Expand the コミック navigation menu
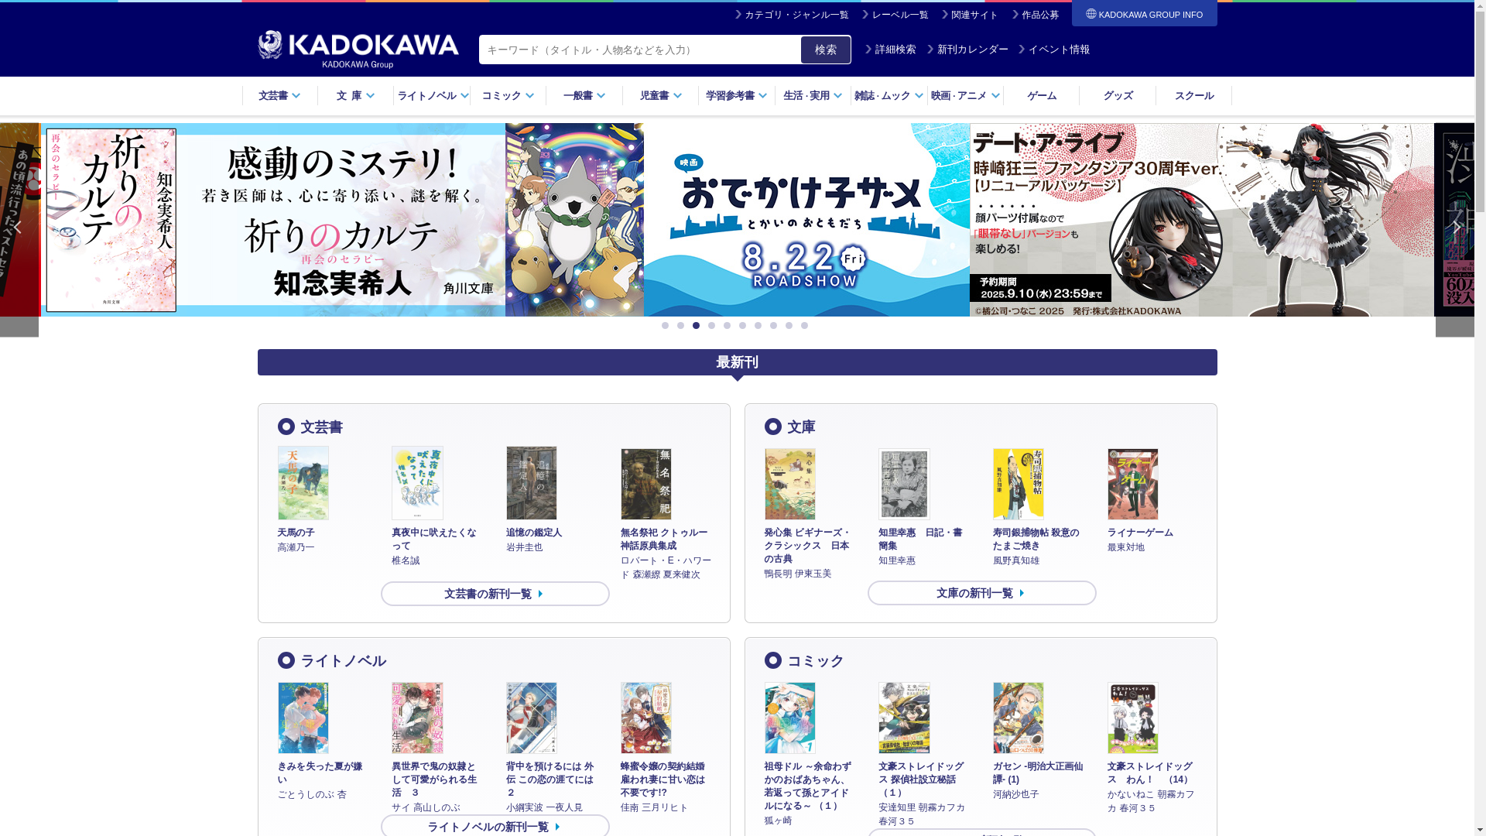Screen dimensions: 1486x836 [508, 96]
